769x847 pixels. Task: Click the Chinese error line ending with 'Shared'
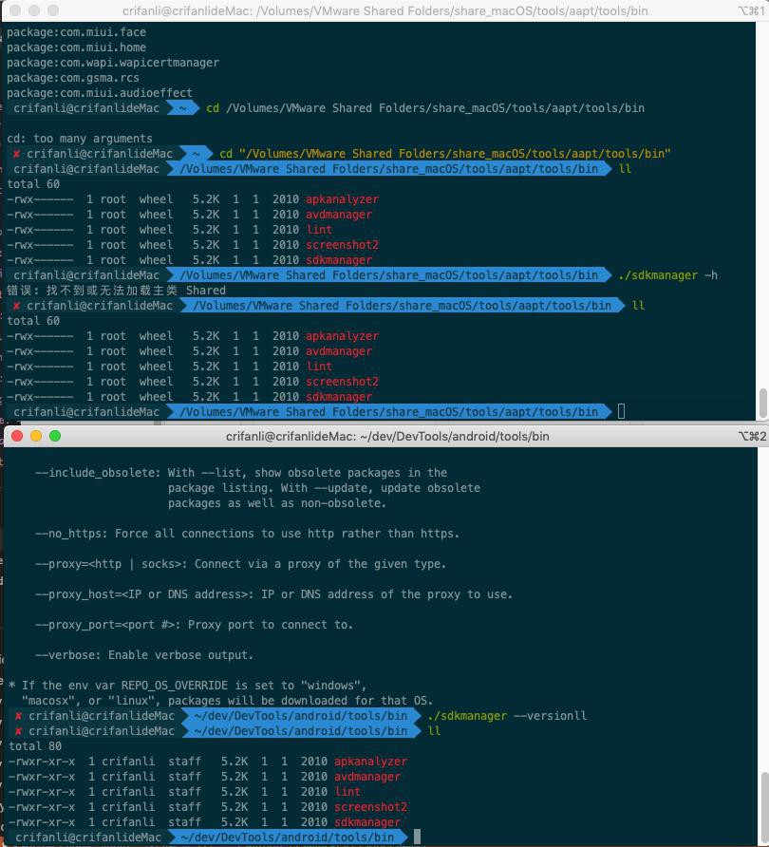(x=116, y=291)
